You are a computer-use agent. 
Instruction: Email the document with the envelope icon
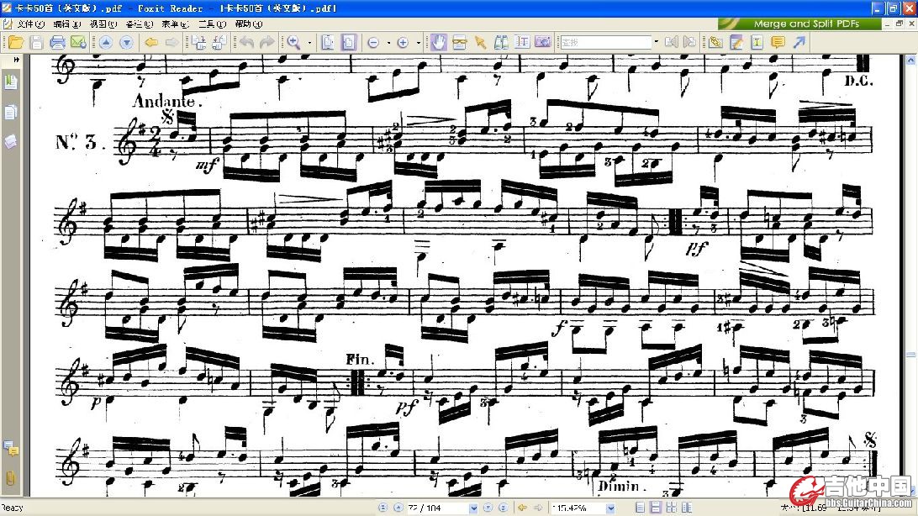click(78, 42)
